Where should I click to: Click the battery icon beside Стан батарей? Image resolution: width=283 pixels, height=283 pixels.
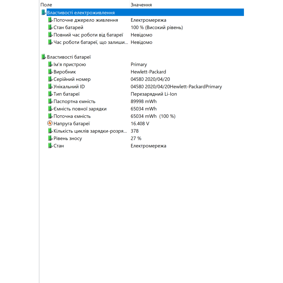pos(50,27)
